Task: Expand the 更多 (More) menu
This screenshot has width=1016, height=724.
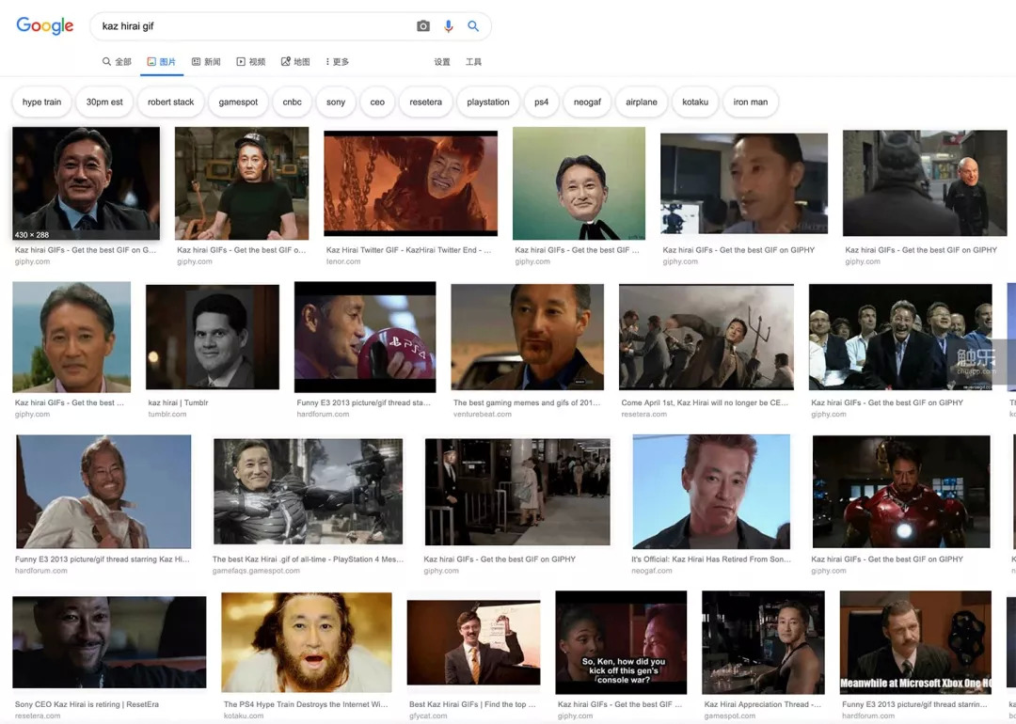Action: 337,62
